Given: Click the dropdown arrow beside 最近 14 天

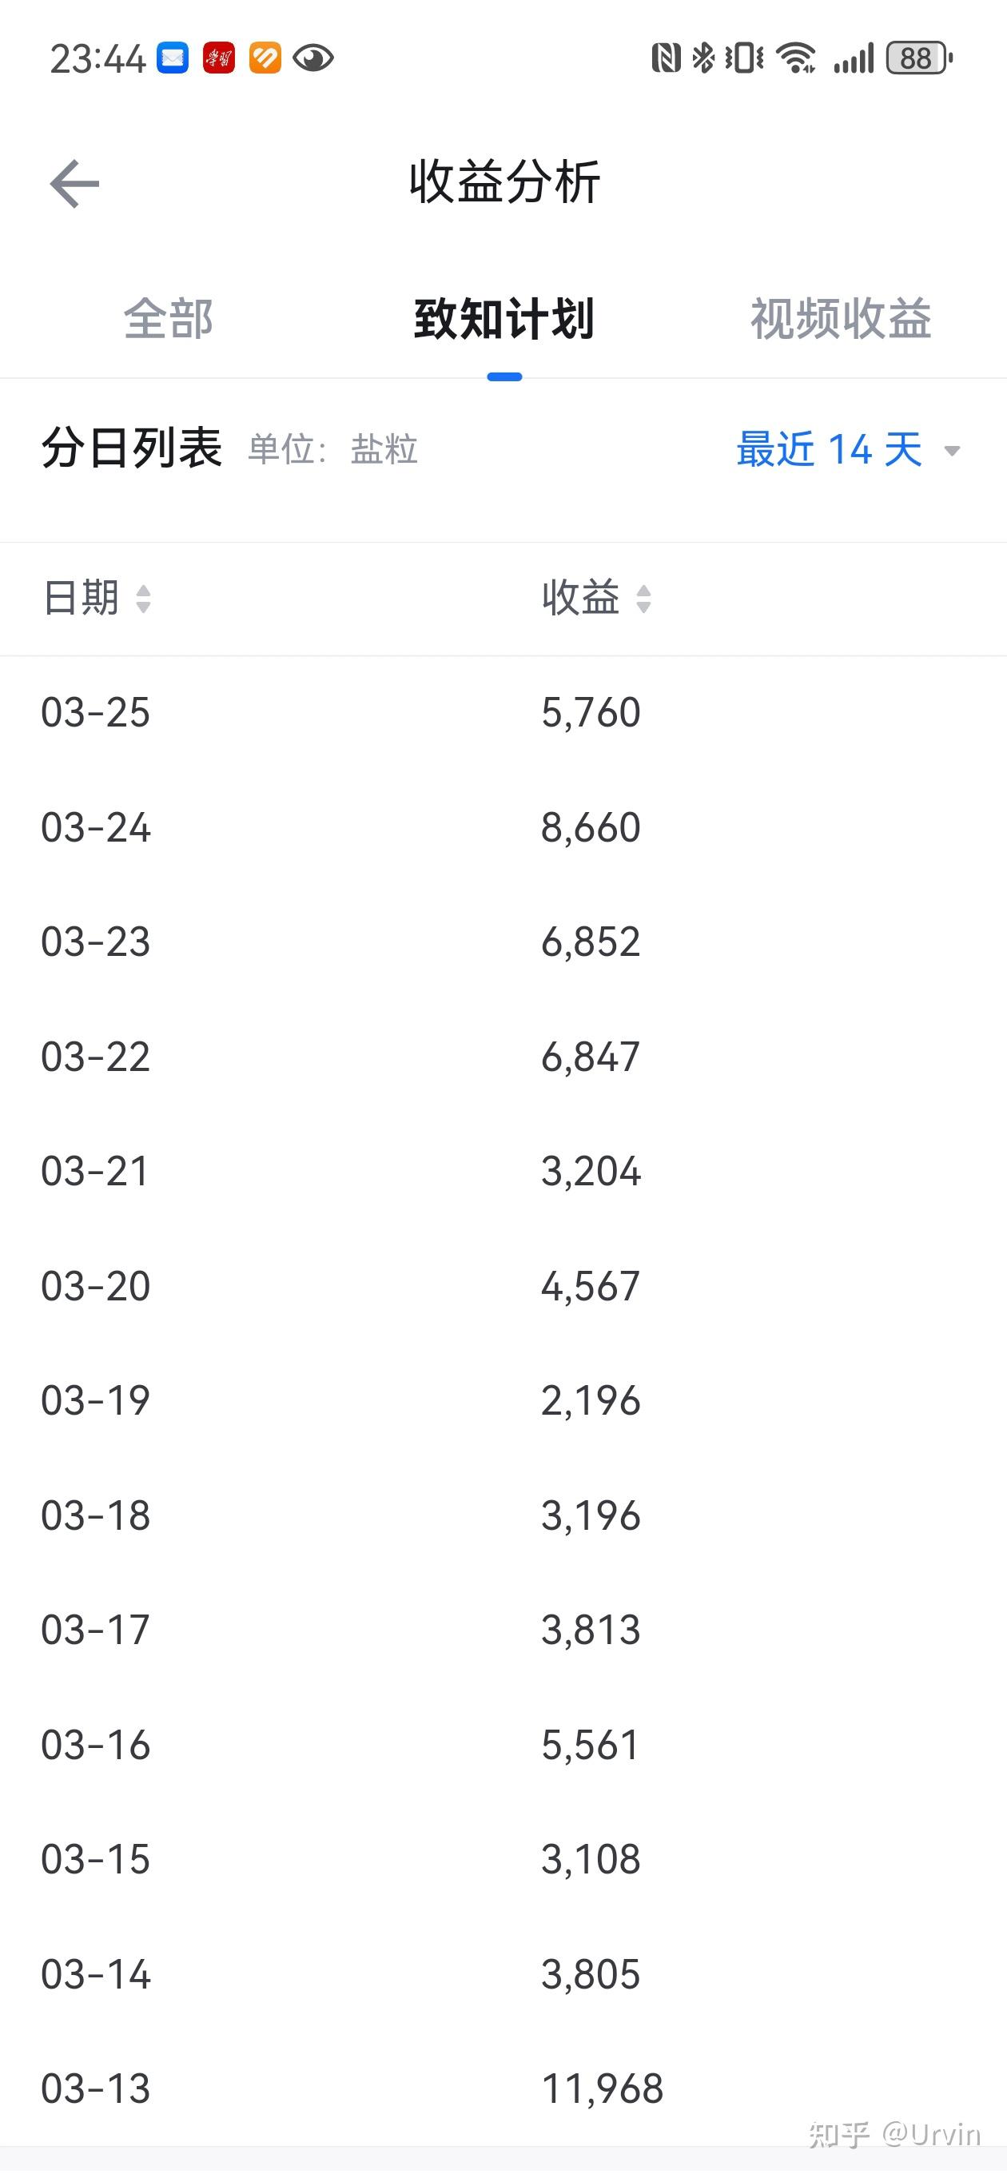Looking at the screenshot, I should (952, 452).
